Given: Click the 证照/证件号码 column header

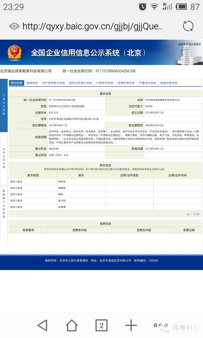Looking at the screenshot, I should 178,175.
